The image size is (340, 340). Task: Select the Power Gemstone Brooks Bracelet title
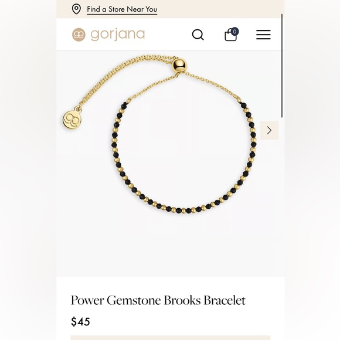click(158, 300)
